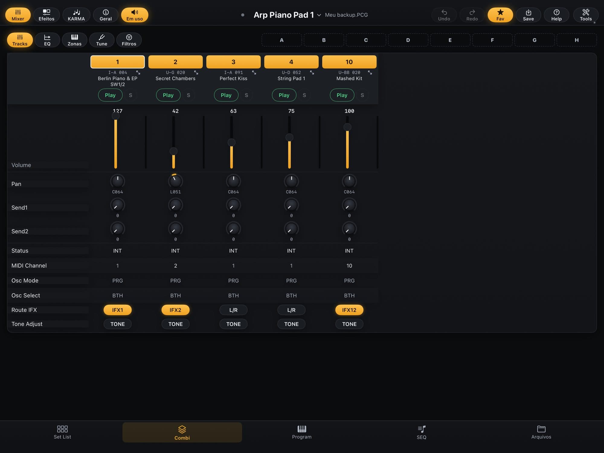This screenshot has height=453, width=604.
Task: Go to Set List page
Action: pos(62,432)
